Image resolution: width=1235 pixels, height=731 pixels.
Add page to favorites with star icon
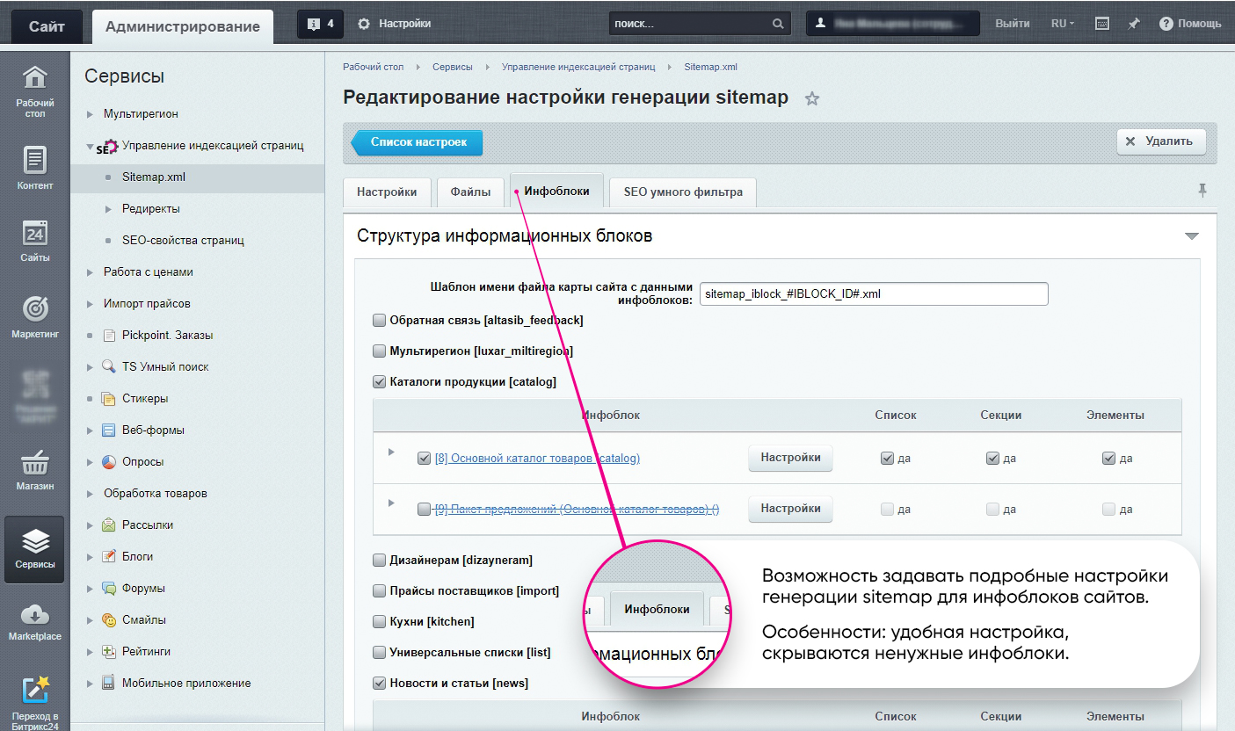[812, 98]
